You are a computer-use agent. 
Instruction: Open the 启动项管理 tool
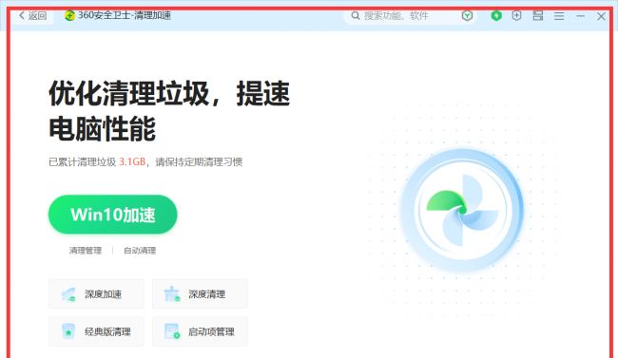(200, 331)
